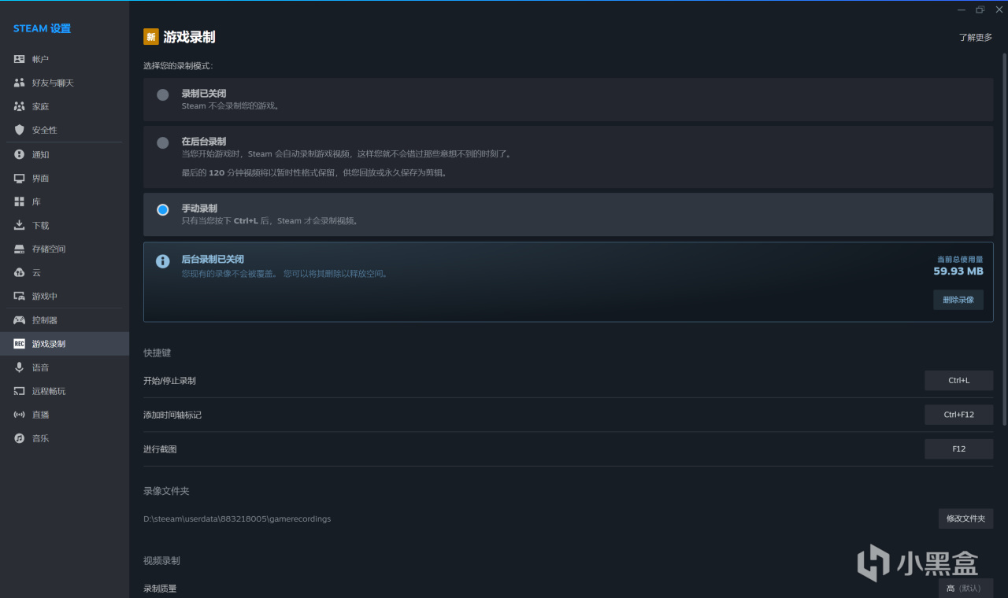Screen dimensions: 1008x598
Task: Go to 直播 settings section
Action: (65, 415)
